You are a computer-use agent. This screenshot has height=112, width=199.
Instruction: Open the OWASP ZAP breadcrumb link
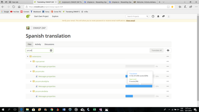click(39, 28)
